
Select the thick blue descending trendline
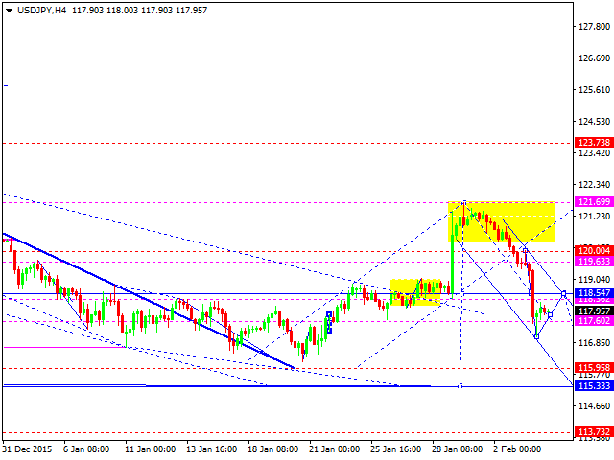tap(144, 296)
